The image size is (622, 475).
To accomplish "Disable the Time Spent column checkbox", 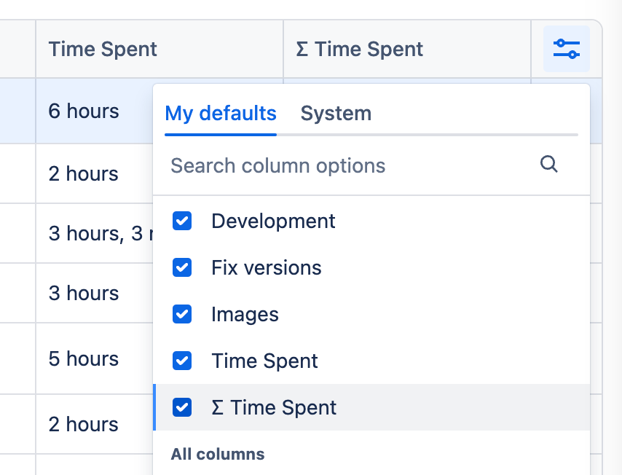I will click(182, 361).
